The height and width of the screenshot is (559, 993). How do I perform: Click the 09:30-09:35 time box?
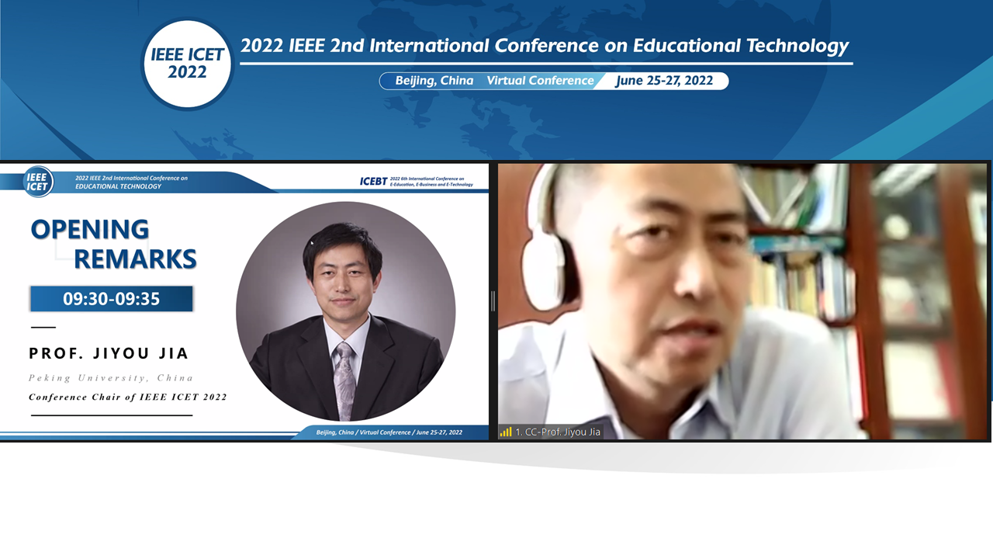[x=112, y=299]
